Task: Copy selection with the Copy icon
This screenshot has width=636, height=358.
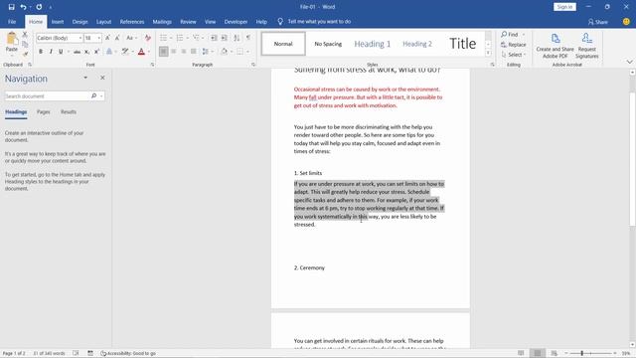Action: (25, 44)
